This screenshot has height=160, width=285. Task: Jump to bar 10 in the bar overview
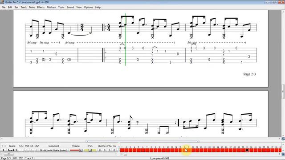tap(159, 150)
